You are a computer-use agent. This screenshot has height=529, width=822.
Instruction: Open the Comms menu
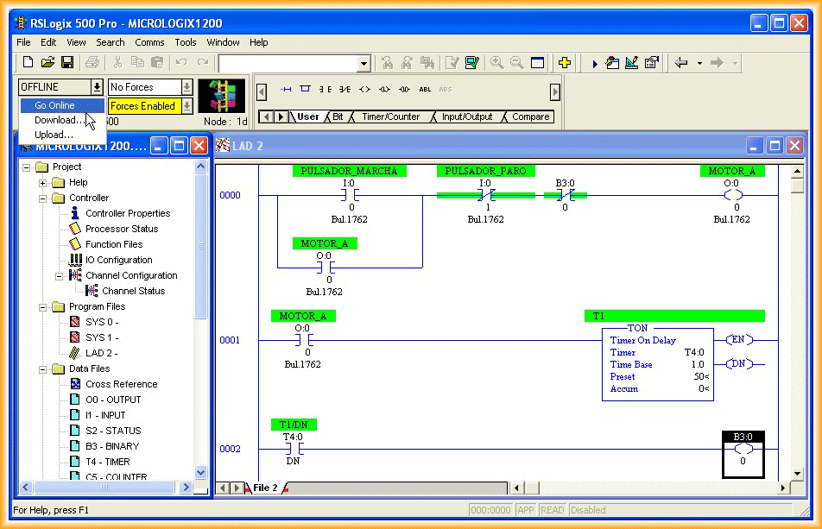coord(149,42)
